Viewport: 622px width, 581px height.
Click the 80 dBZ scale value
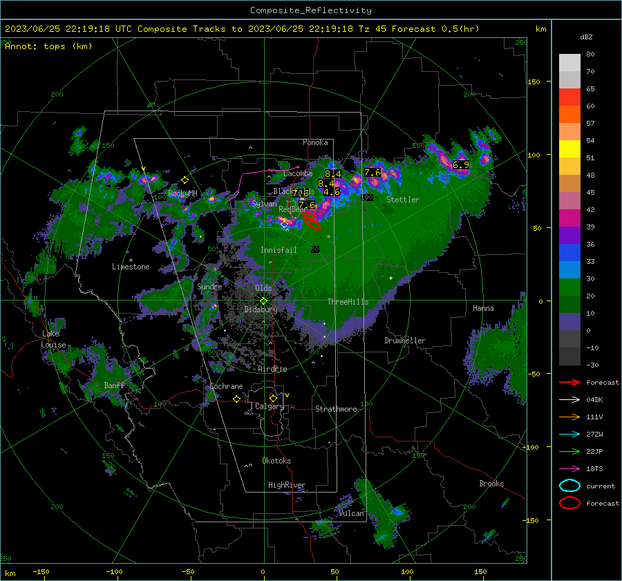(590, 55)
